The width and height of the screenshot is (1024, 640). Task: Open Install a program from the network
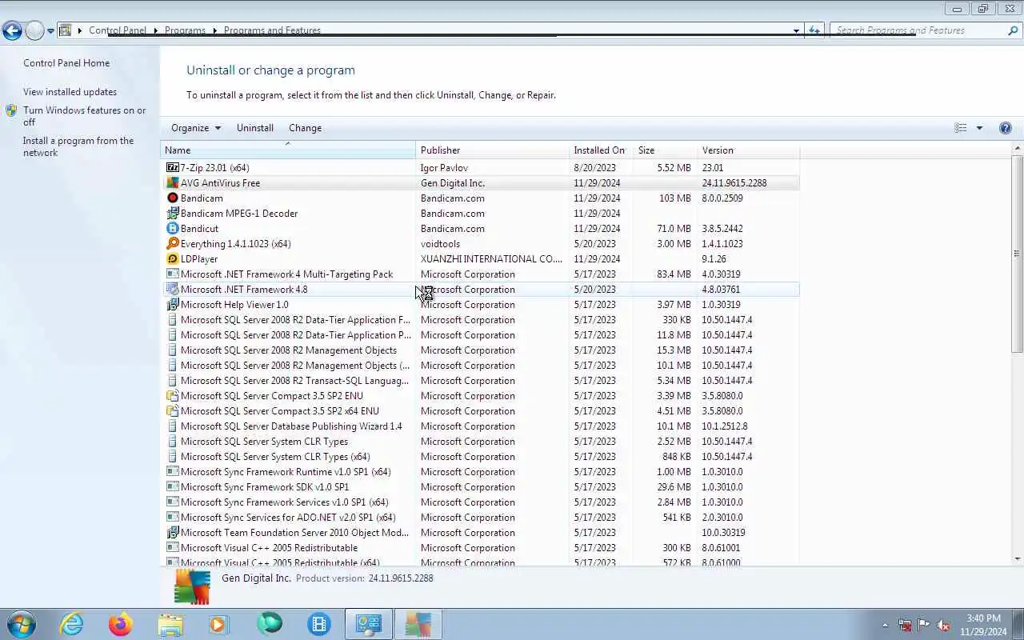78,146
